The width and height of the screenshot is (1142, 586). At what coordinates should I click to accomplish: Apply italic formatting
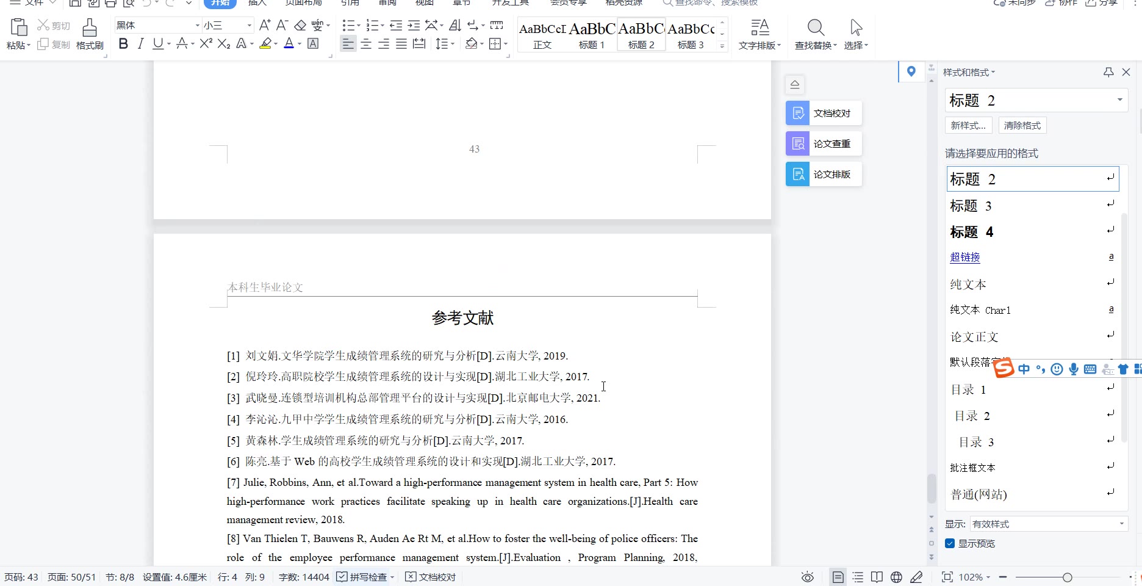point(140,44)
